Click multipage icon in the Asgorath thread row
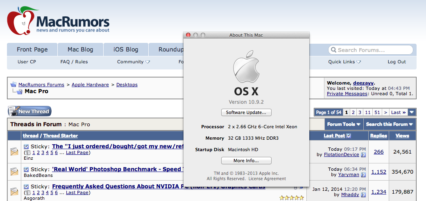 (x=28, y=192)
